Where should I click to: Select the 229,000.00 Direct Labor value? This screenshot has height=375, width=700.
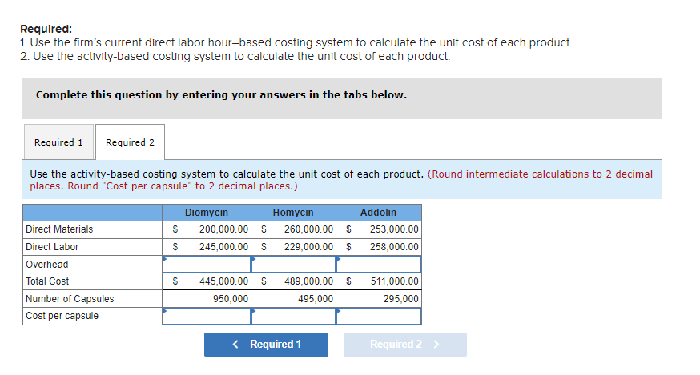point(308,246)
